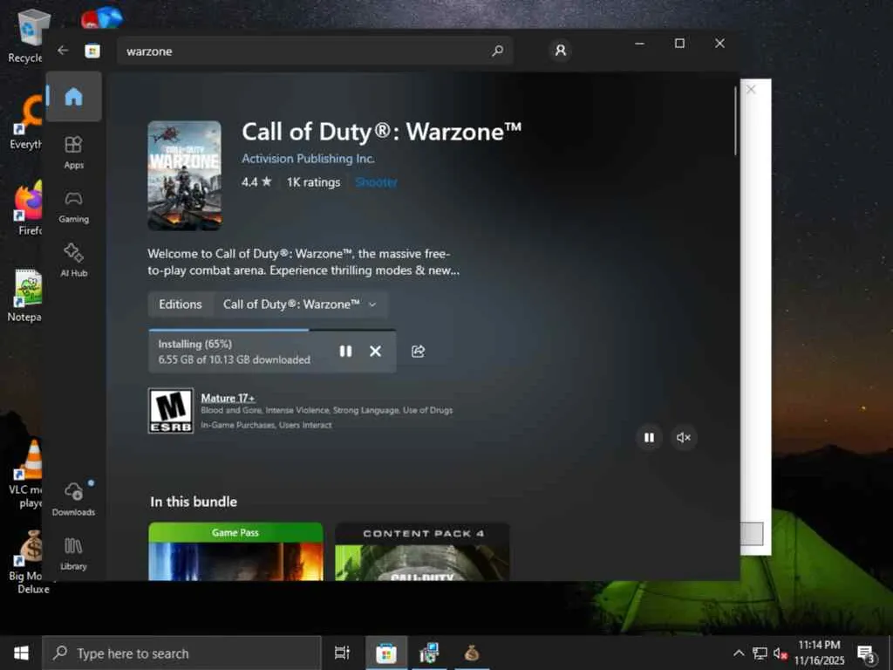Pause the Warzone installation
Viewport: 893px width, 670px height.
[345, 351]
